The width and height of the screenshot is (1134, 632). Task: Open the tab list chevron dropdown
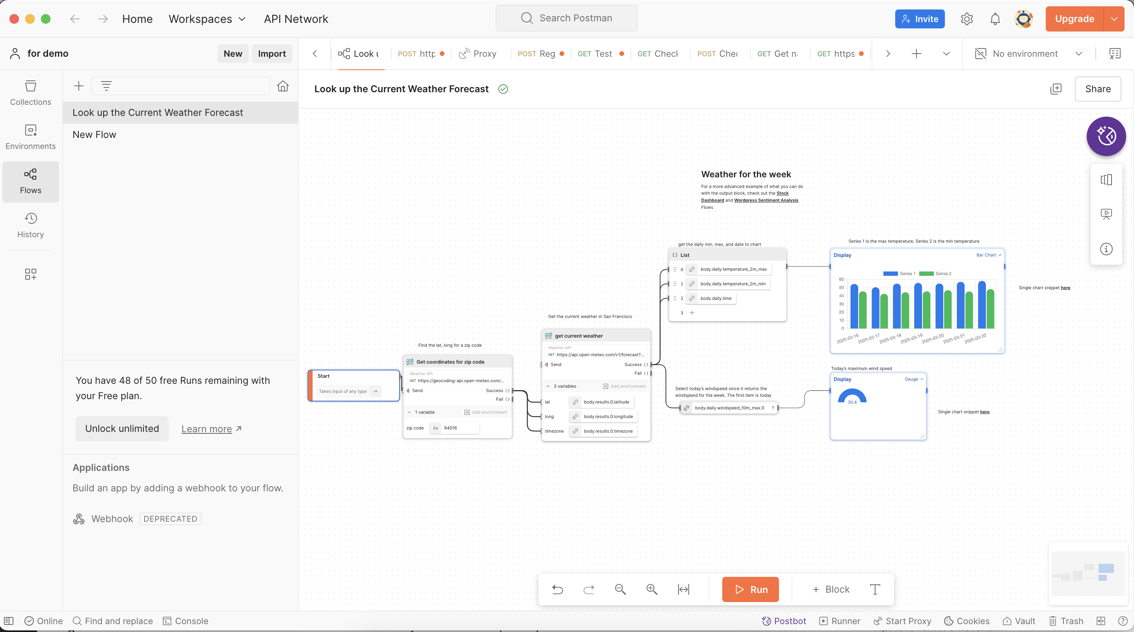[x=946, y=54]
